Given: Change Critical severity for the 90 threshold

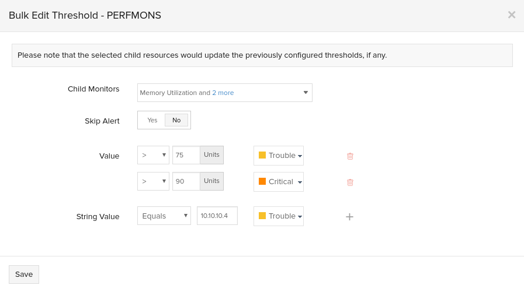Looking at the screenshot, I should coord(279,182).
